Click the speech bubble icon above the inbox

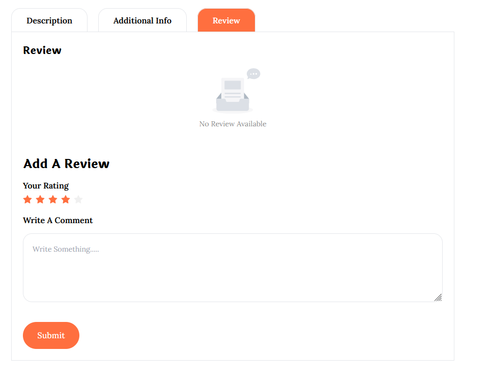click(x=253, y=74)
